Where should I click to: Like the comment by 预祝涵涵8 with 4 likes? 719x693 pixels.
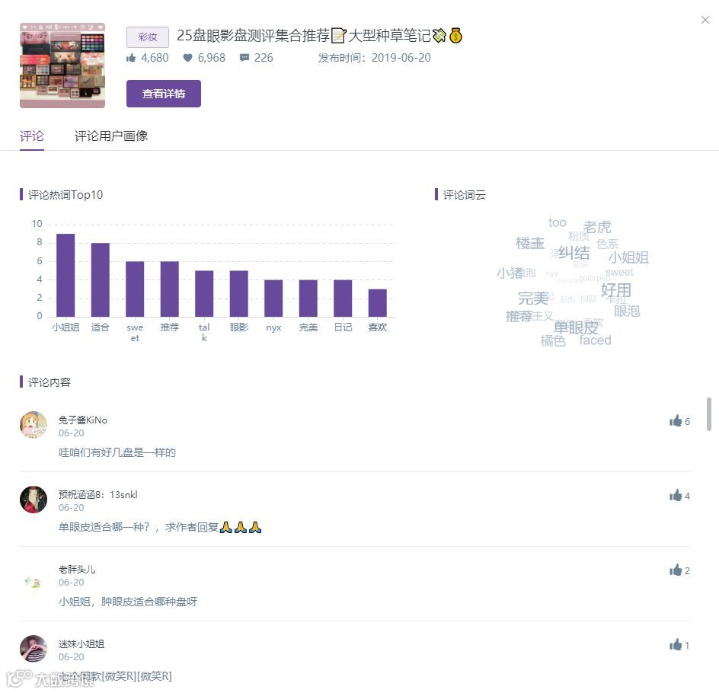tap(676, 496)
